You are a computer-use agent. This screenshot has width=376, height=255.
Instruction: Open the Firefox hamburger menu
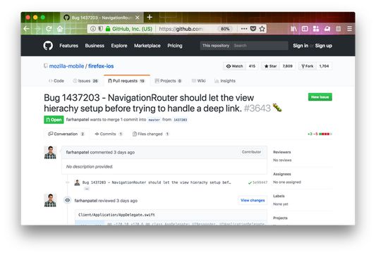(349, 29)
